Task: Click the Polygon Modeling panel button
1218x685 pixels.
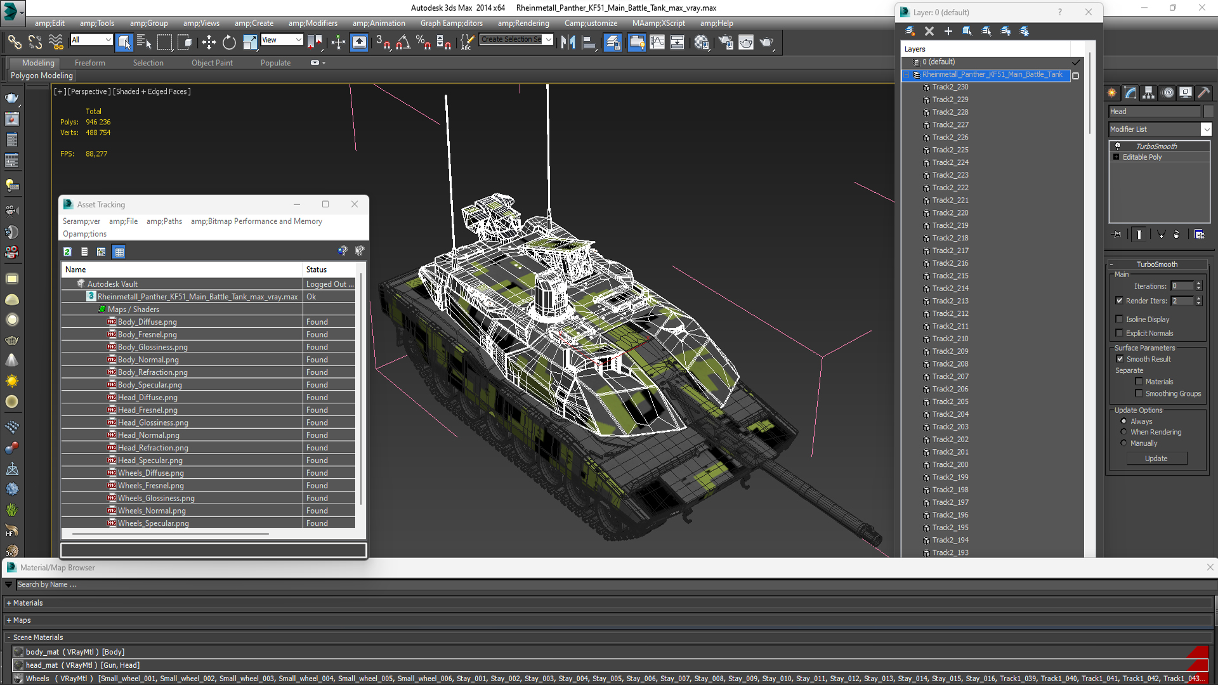Action: click(42, 75)
